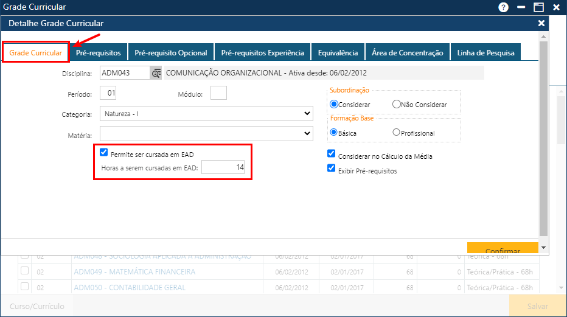Click the dialog's vertical scrollbar down arrow

coord(543,248)
